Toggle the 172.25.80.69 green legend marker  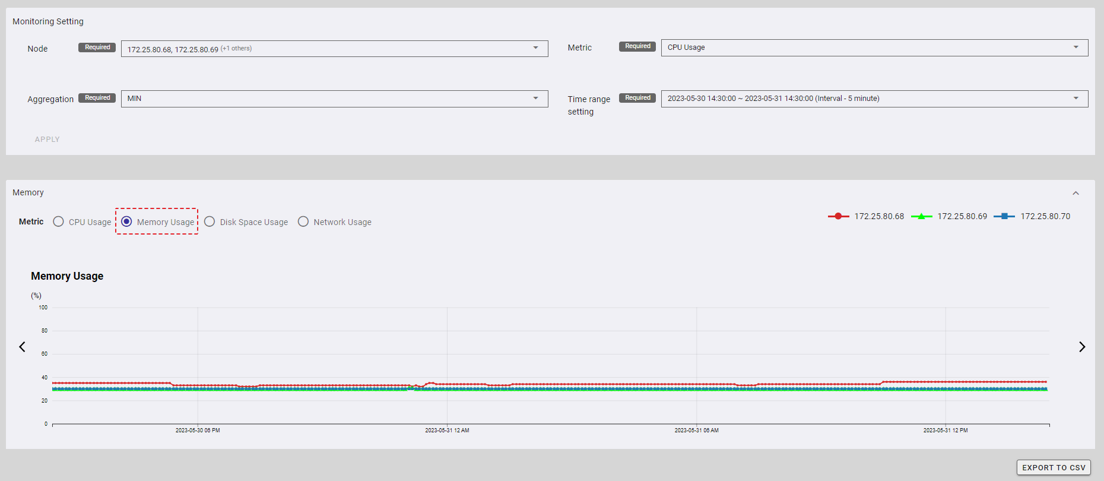coord(921,217)
